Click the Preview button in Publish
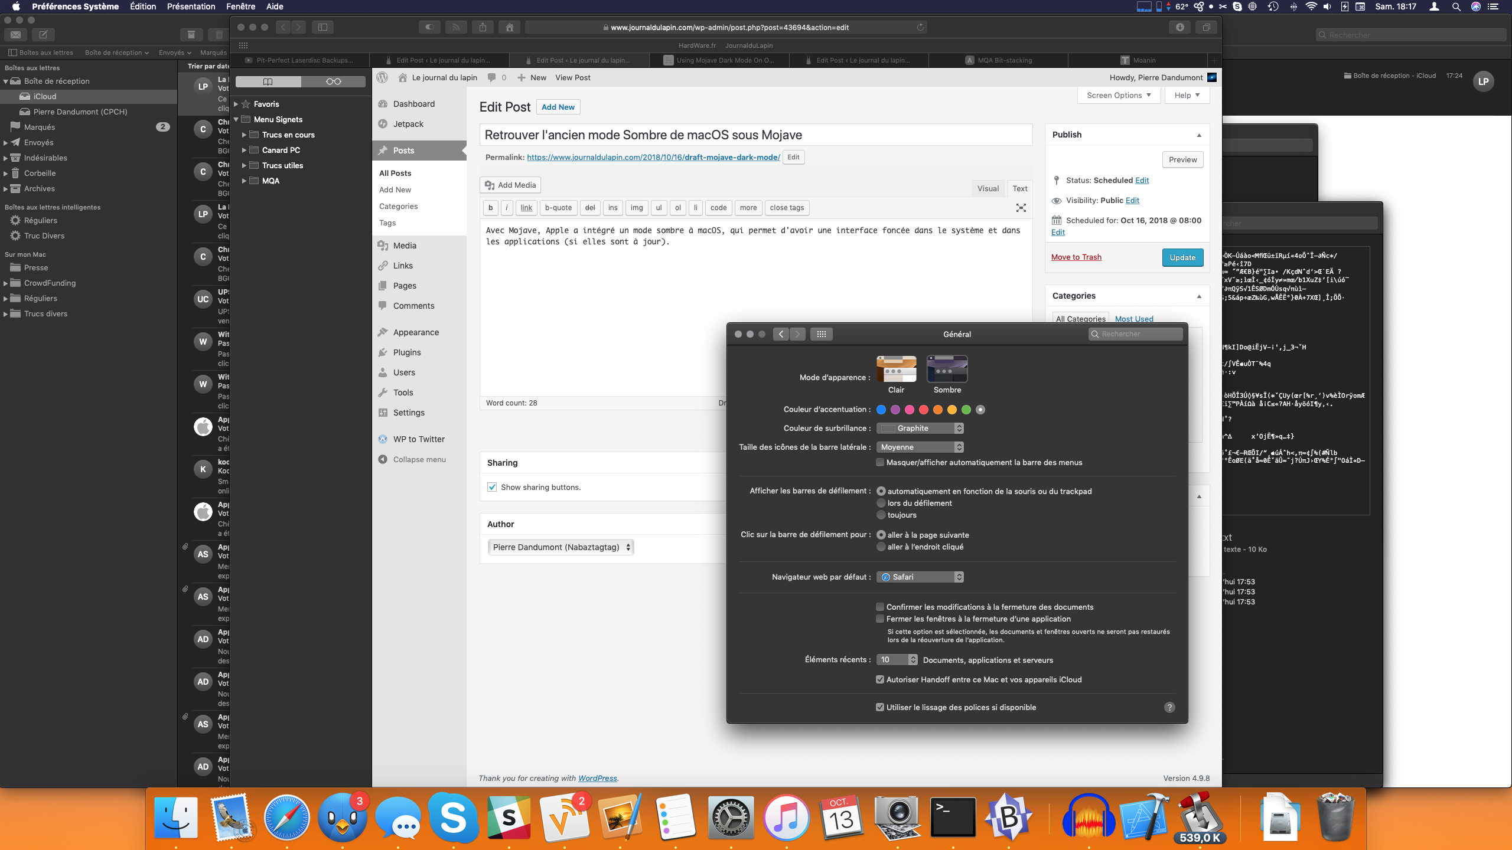 (x=1182, y=159)
